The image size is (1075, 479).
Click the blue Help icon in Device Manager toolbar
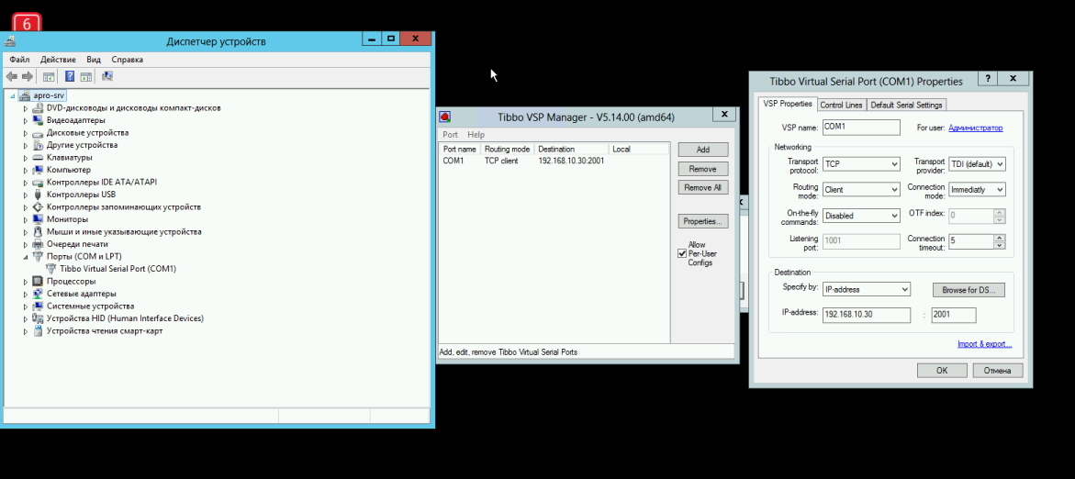coord(69,77)
